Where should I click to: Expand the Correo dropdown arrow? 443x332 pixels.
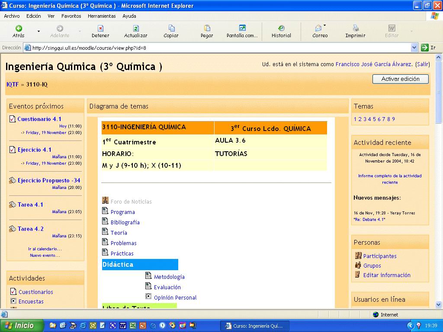(x=325, y=26)
